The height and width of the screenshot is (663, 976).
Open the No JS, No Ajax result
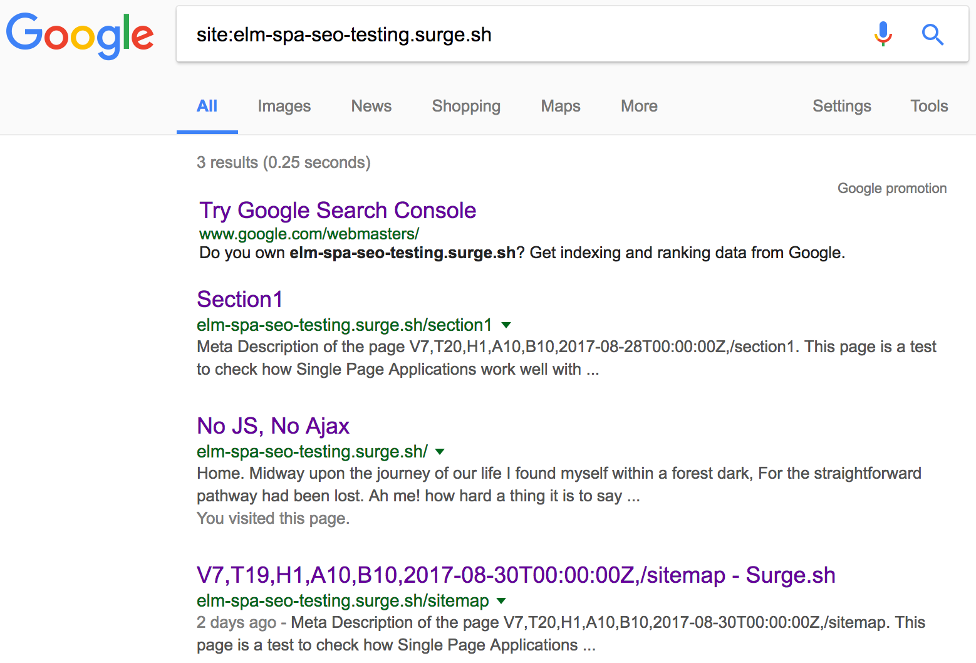click(x=273, y=426)
